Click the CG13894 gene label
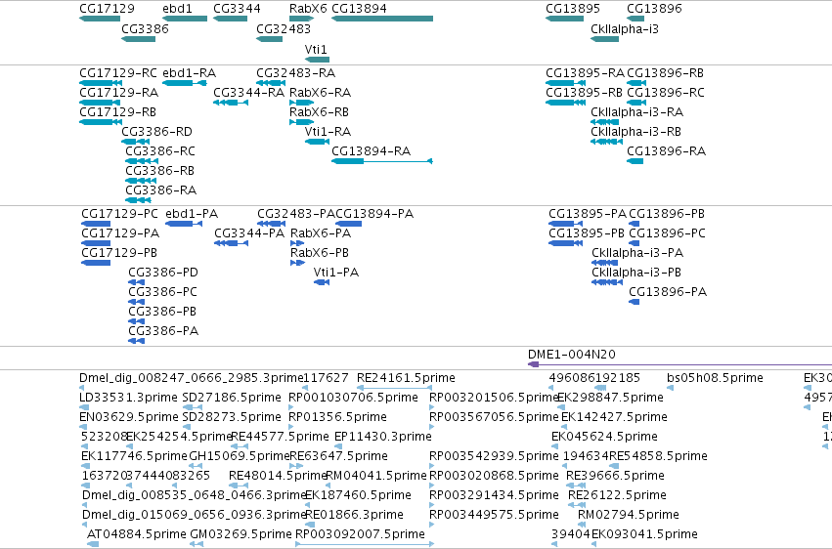The width and height of the screenshot is (832, 549). click(x=359, y=9)
